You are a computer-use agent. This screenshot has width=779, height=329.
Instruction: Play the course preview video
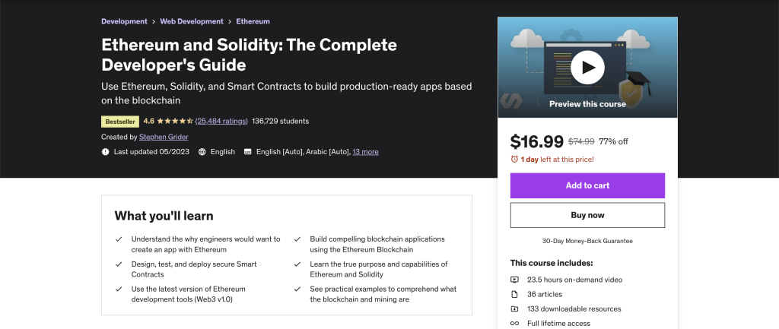587,67
